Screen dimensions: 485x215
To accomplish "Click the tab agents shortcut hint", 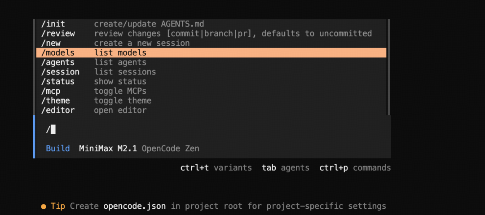I will coord(286,168).
